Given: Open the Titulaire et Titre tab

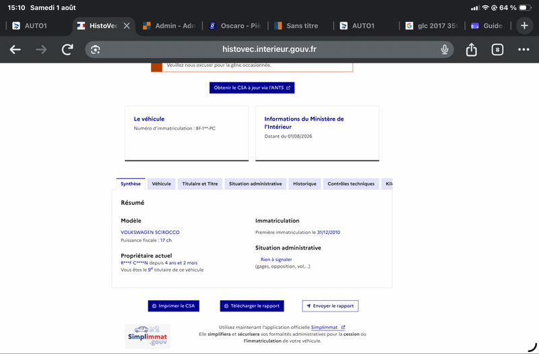Looking at the screenshot, I should tap(199, 183).
